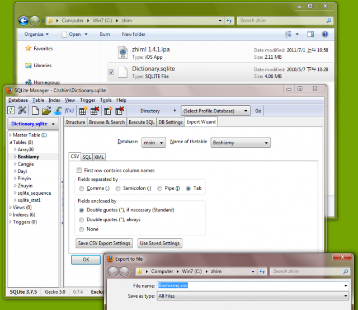Open the Options tools icon in the toolbar

click(x=22, y=111)
